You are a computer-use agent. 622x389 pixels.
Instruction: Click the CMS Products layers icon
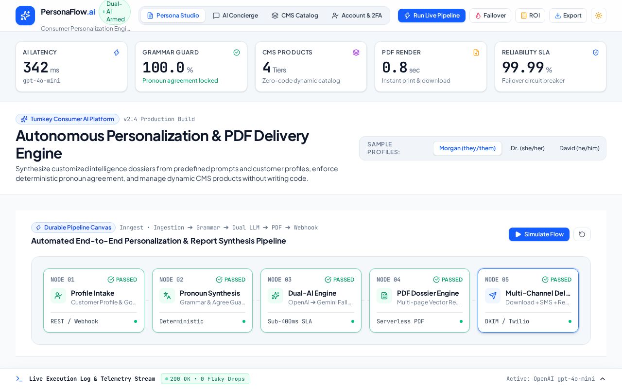click(356, 53)
